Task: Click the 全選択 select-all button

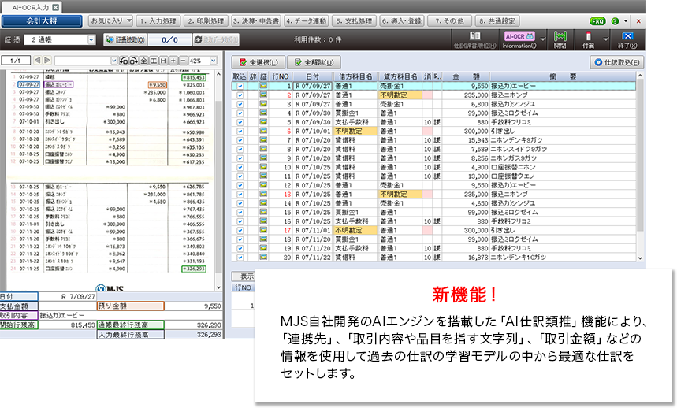Action: click(258, 62)
